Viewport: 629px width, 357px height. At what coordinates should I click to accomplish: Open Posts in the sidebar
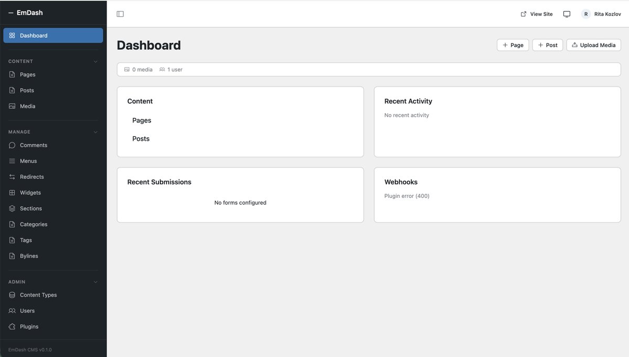point(53,91)
